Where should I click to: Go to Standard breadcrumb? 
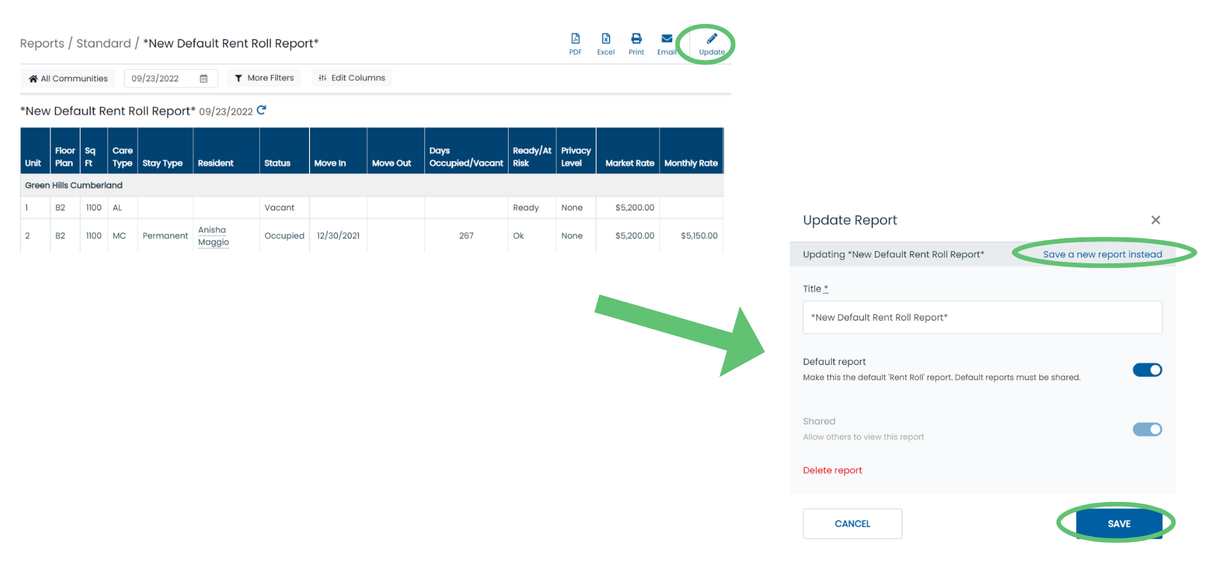tap(104, 43)
